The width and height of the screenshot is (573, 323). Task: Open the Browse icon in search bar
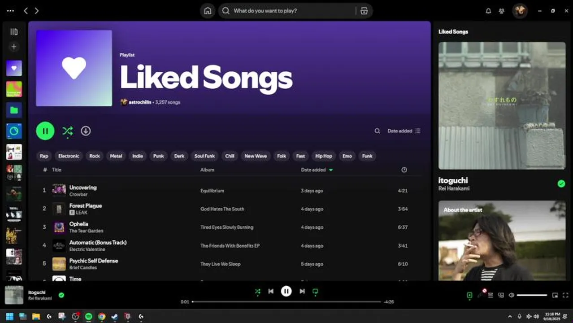tap(364, 11)
